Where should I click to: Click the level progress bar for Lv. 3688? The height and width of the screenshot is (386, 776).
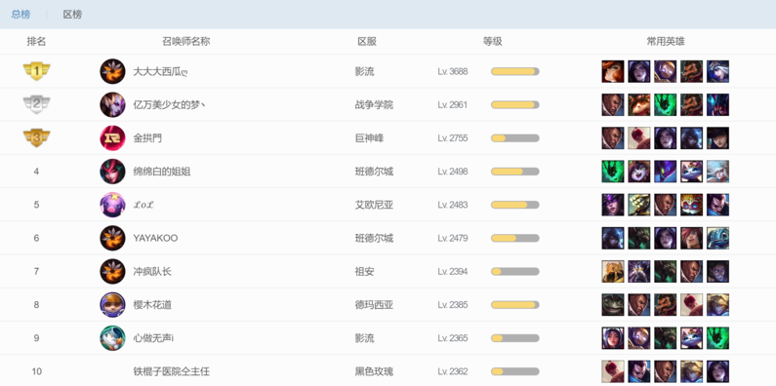pyautogui.click(x=515, y=71)
